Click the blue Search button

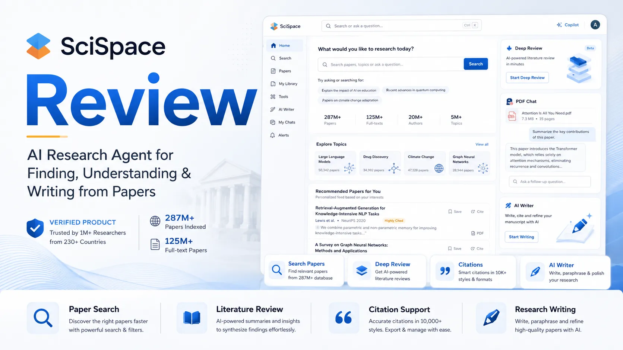click(476, 64)
